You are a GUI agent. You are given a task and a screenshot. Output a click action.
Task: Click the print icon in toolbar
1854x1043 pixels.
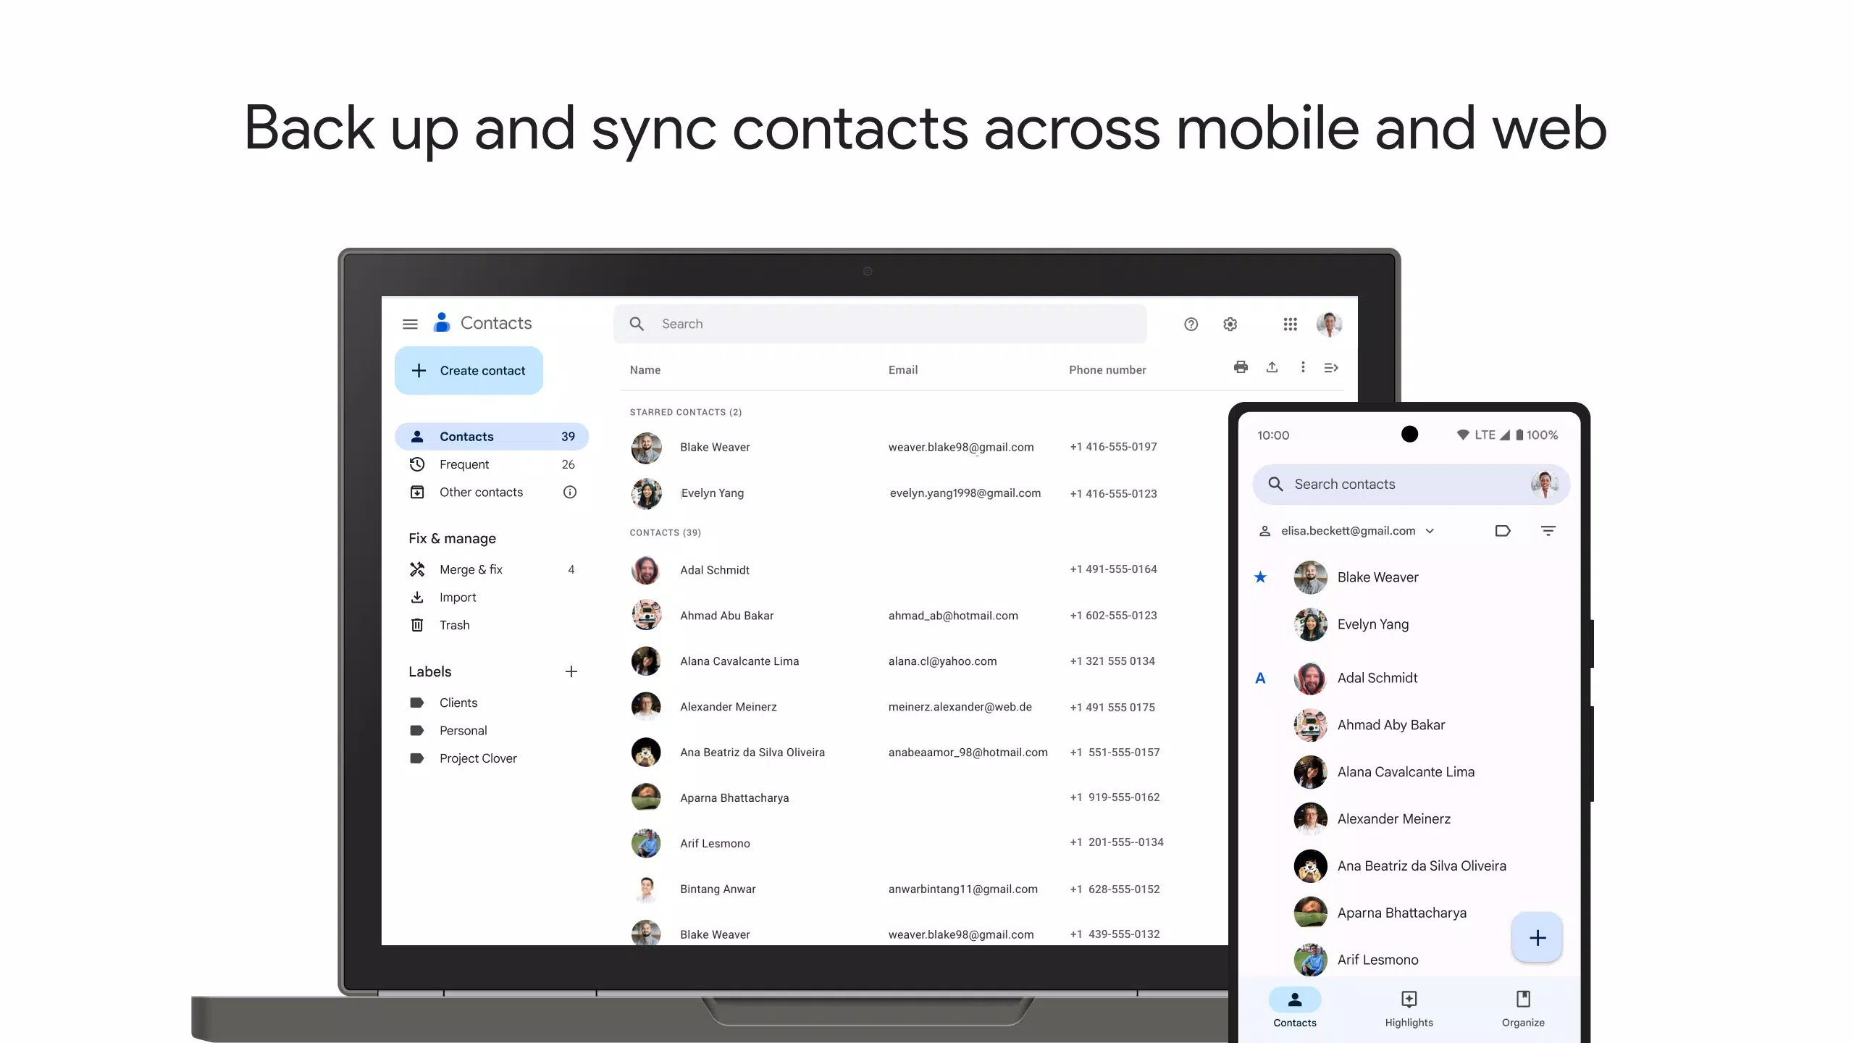[1241, 368]
